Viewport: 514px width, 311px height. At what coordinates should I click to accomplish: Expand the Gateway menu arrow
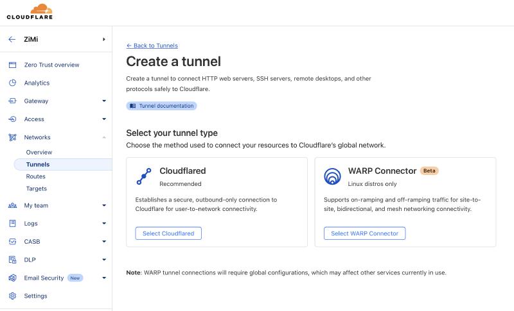104,101
